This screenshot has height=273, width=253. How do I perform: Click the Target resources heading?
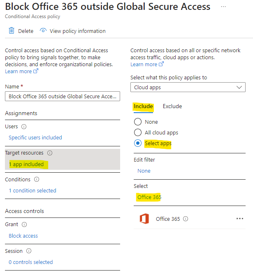click(24, 153)
